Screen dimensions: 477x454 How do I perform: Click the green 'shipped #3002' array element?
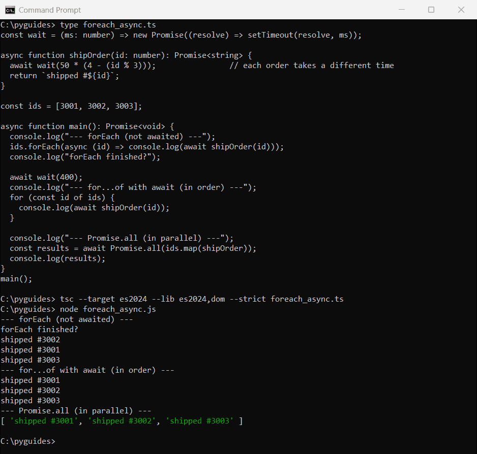click(x=122, y=421)
